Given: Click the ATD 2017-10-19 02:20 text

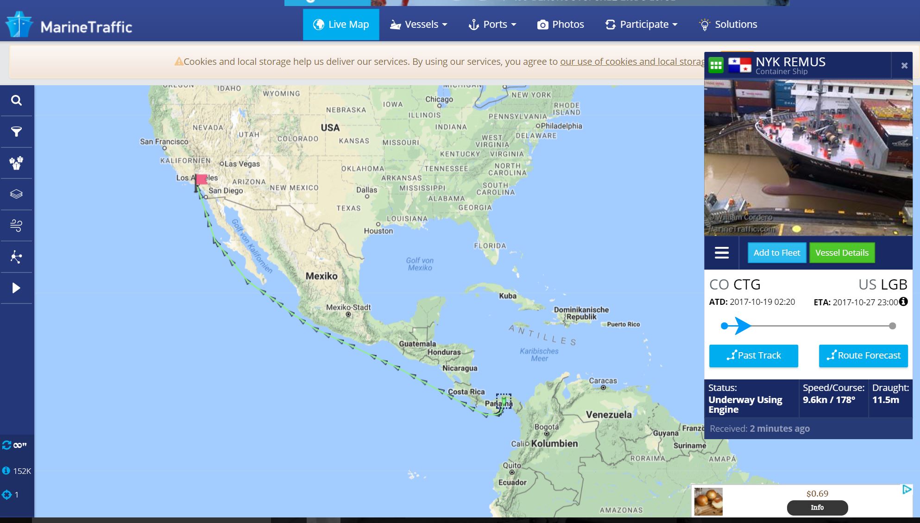Looking at the screenshot, I should click(x=752, y=302).
